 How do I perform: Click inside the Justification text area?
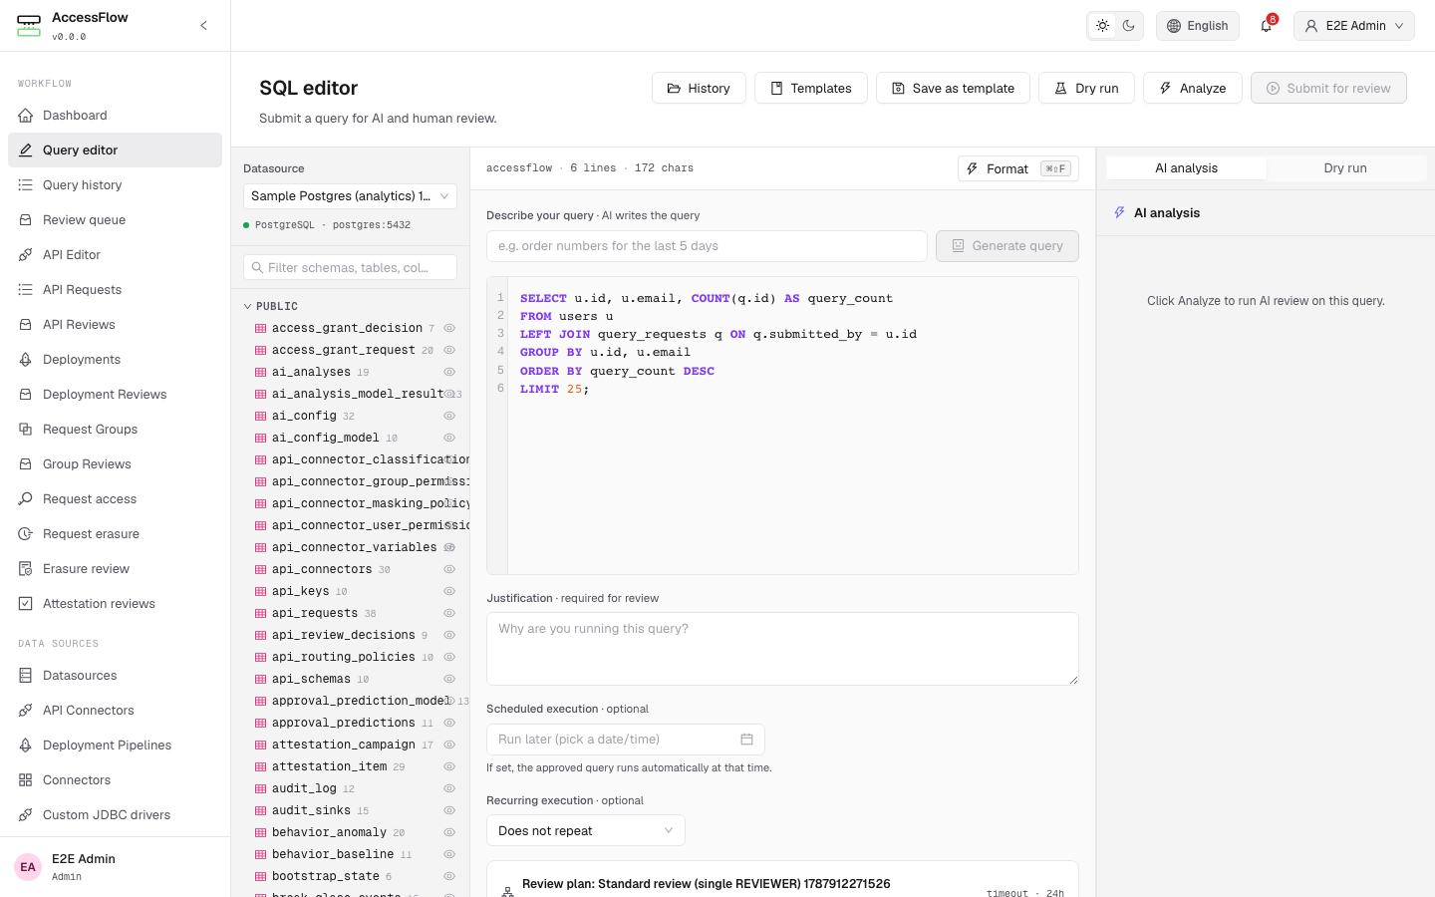(782, 649)
